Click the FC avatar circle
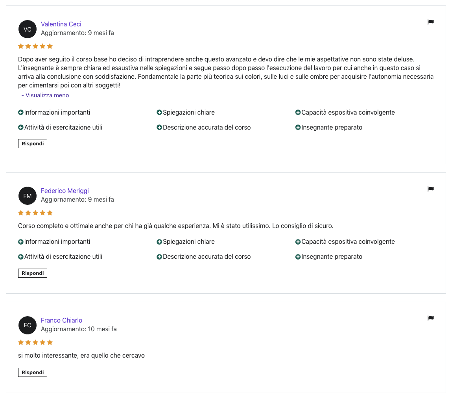The image size is (450, 397). [28, 325]
